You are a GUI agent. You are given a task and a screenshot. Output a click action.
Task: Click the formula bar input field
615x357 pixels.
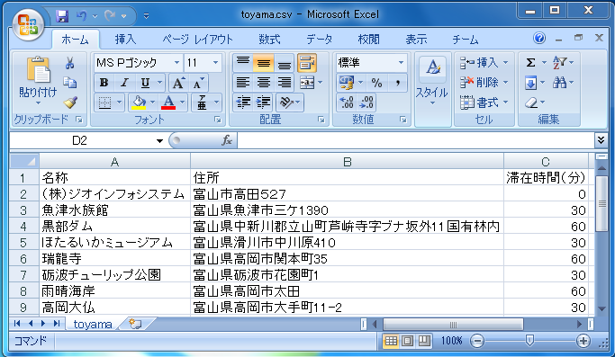coord(416,140)
